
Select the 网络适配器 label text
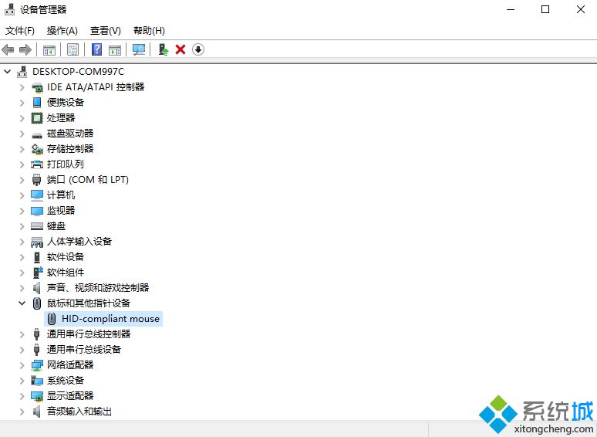(70, 365)
